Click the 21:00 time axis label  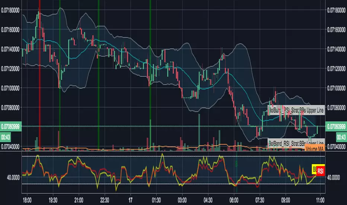(x=79, y=201)
